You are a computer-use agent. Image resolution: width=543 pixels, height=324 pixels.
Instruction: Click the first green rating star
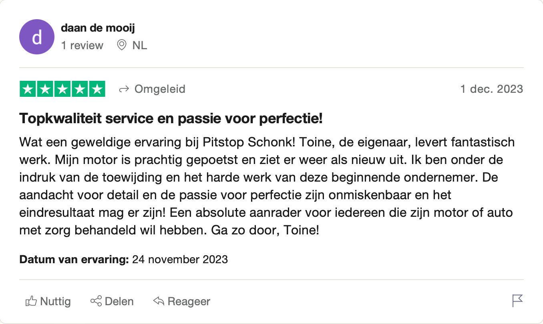tap(28, 89)
